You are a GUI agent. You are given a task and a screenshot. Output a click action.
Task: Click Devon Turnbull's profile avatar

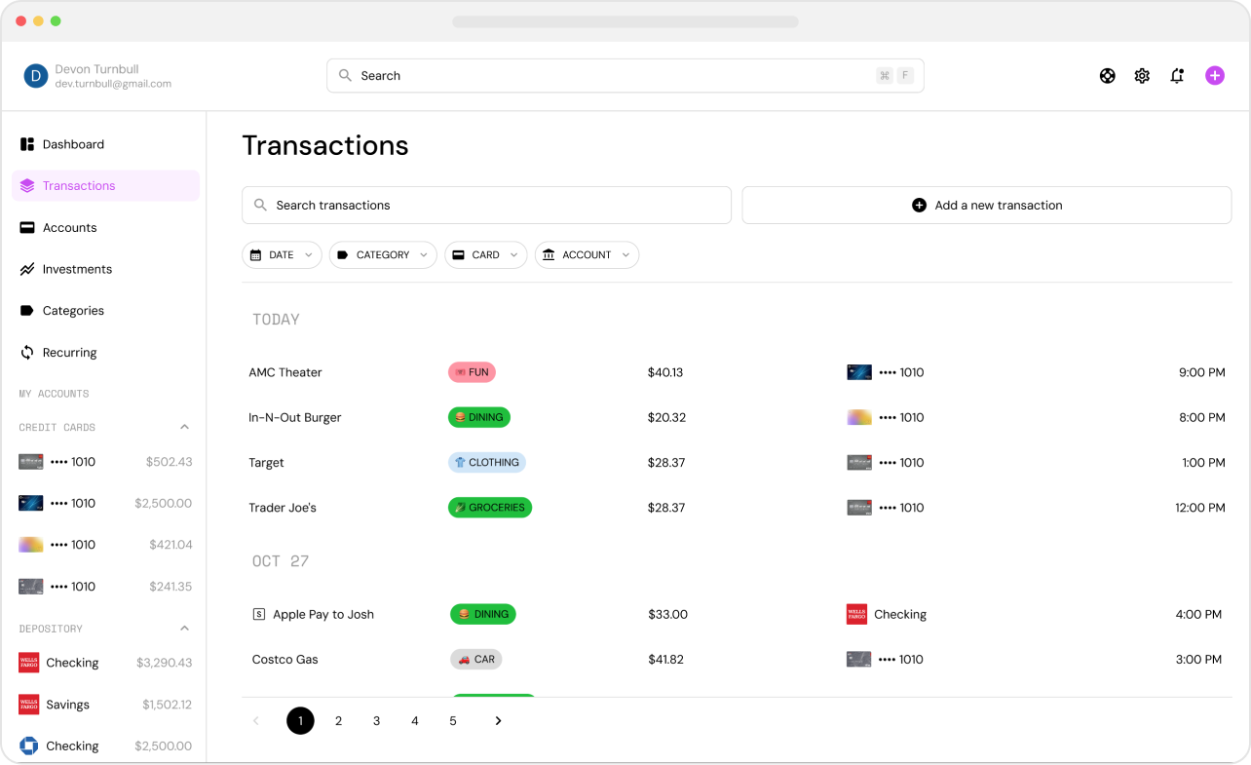[x=36, y=76]
